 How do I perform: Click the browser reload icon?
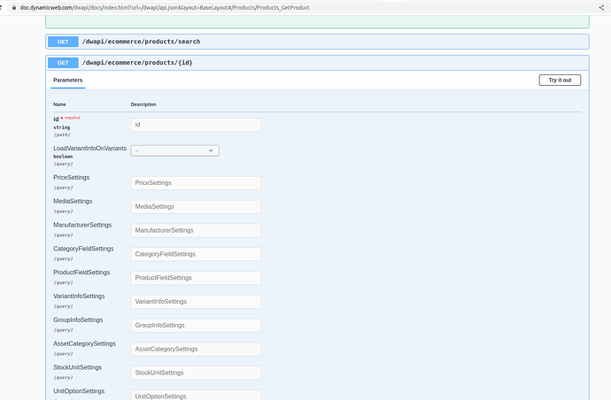[x=1, y=7]
